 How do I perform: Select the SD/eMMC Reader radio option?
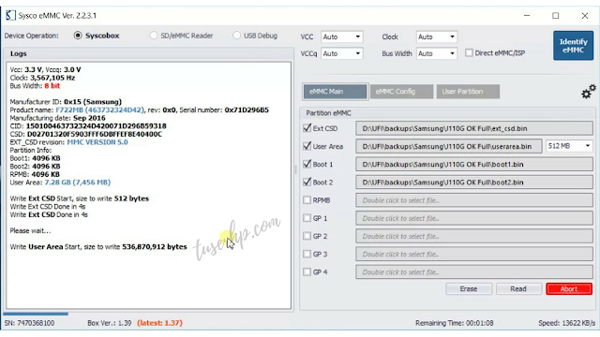154,36
